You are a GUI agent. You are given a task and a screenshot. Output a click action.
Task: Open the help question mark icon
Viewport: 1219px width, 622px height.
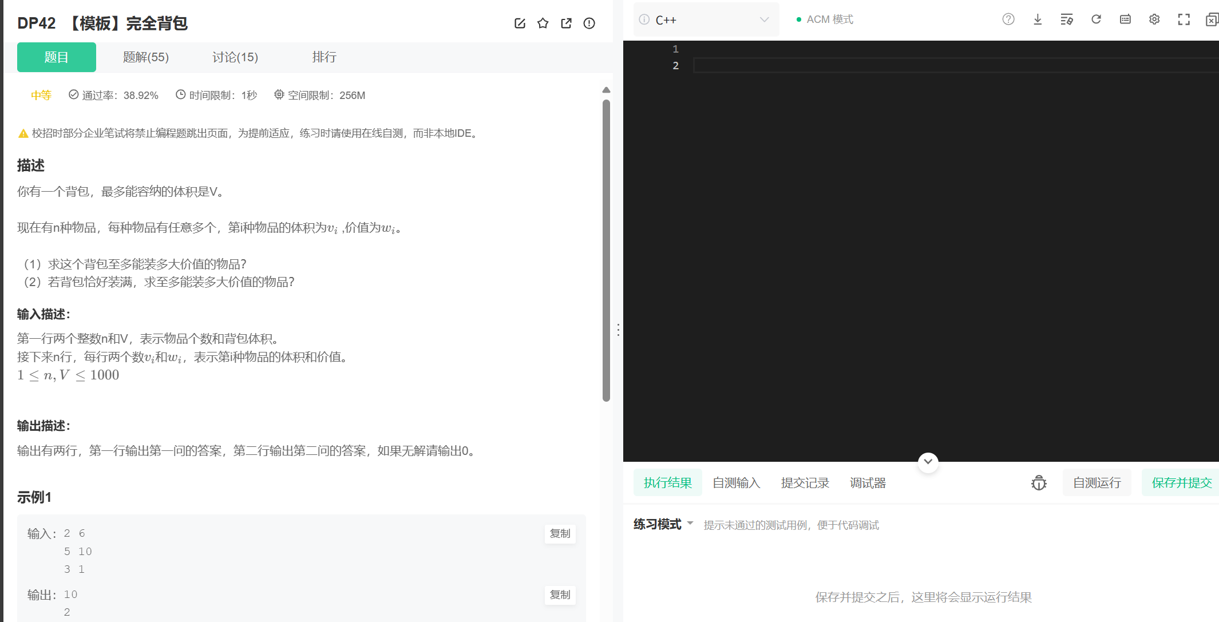tap(1008, 19)
